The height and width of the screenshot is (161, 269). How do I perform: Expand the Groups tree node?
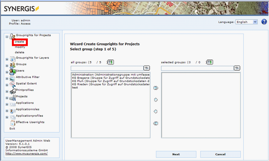tap(7, 66)
